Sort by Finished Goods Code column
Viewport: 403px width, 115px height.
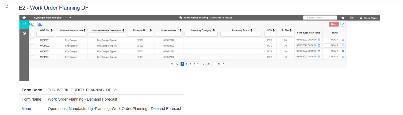coord(85,30)
